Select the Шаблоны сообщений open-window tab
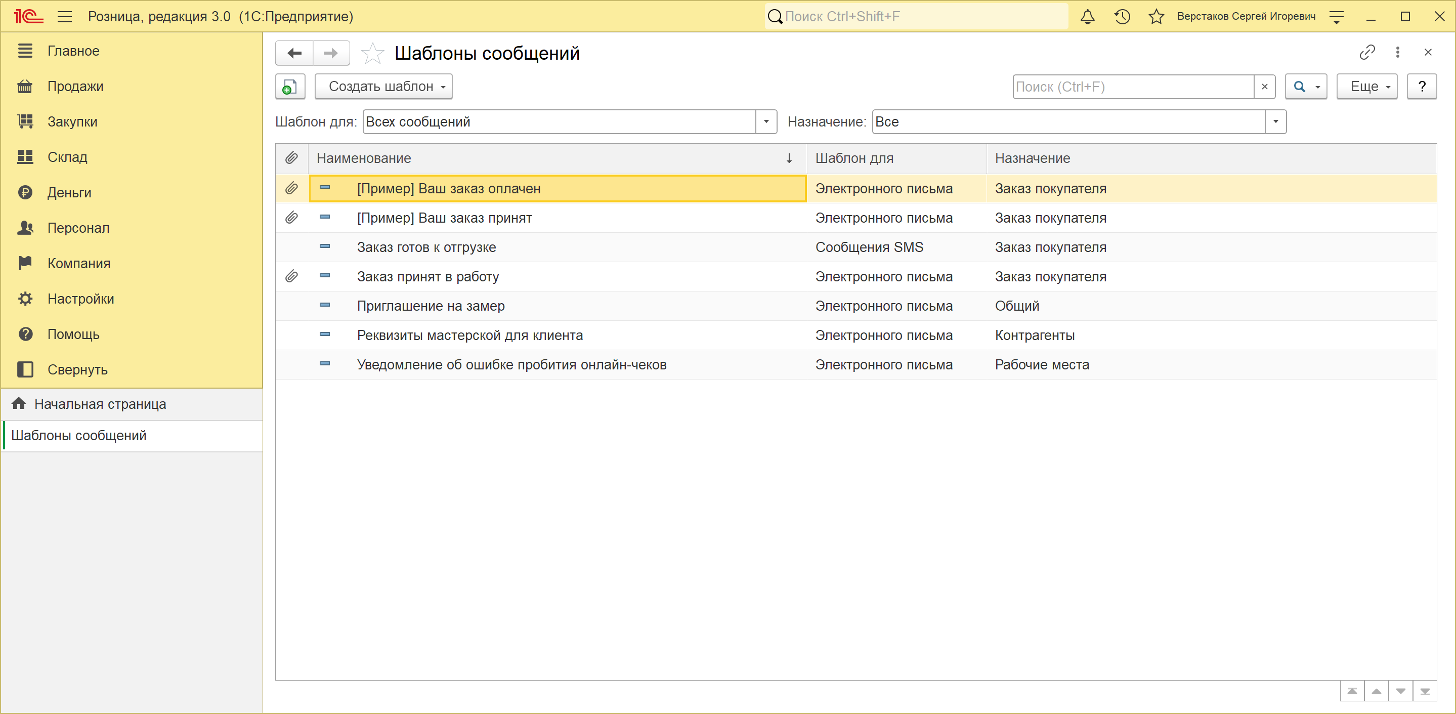The width and height of the screenshot is (1456, 714). coord(132,436)
